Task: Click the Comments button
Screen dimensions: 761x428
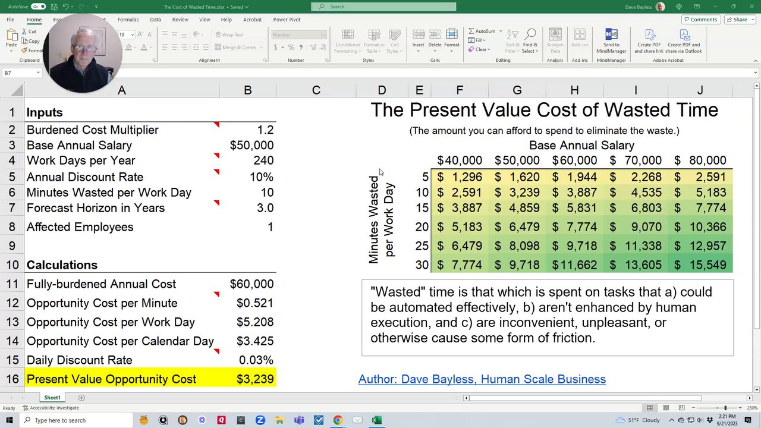Action: tap(700, 20)
